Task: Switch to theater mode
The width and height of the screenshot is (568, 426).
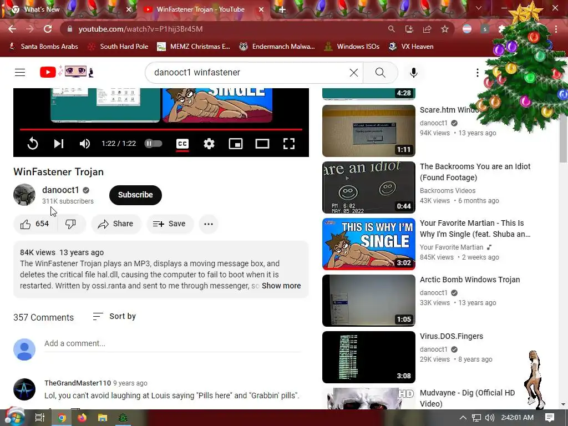Action: [262, 144]
